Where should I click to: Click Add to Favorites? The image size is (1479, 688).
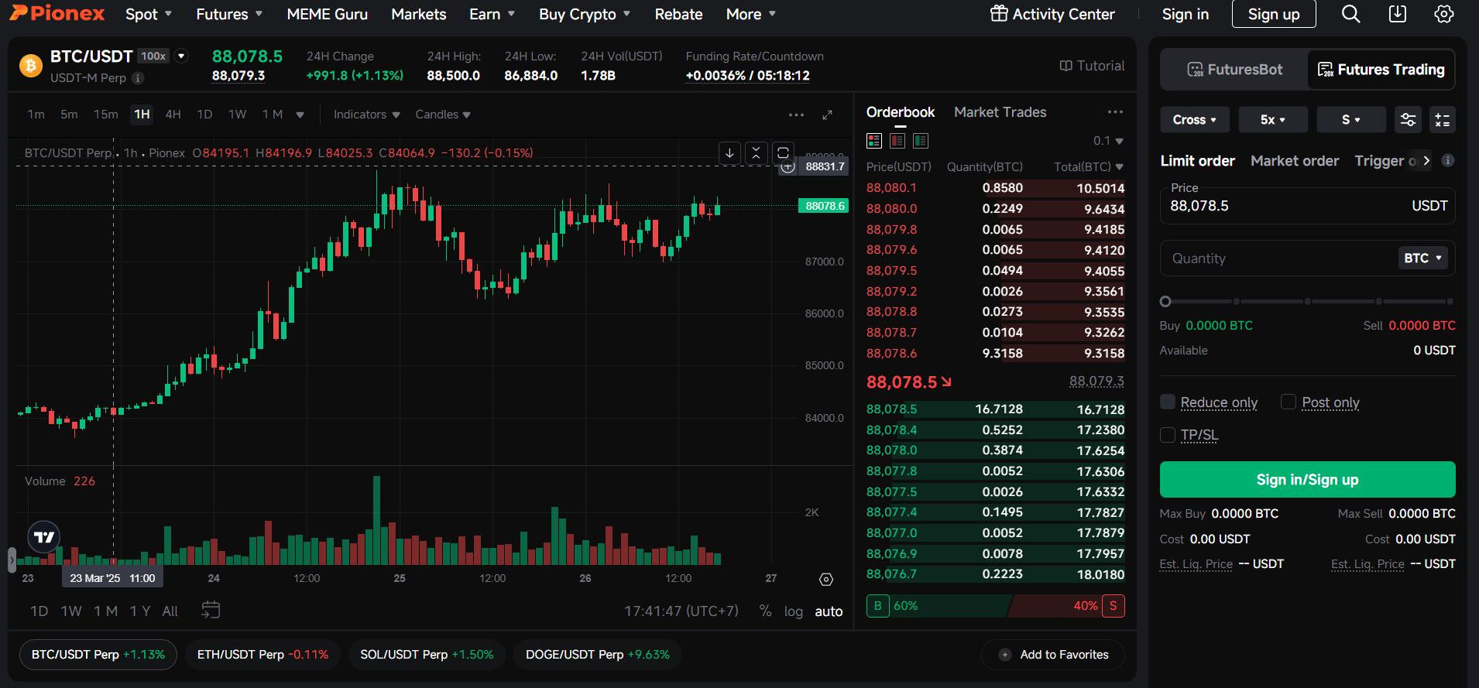(1053, 655)
